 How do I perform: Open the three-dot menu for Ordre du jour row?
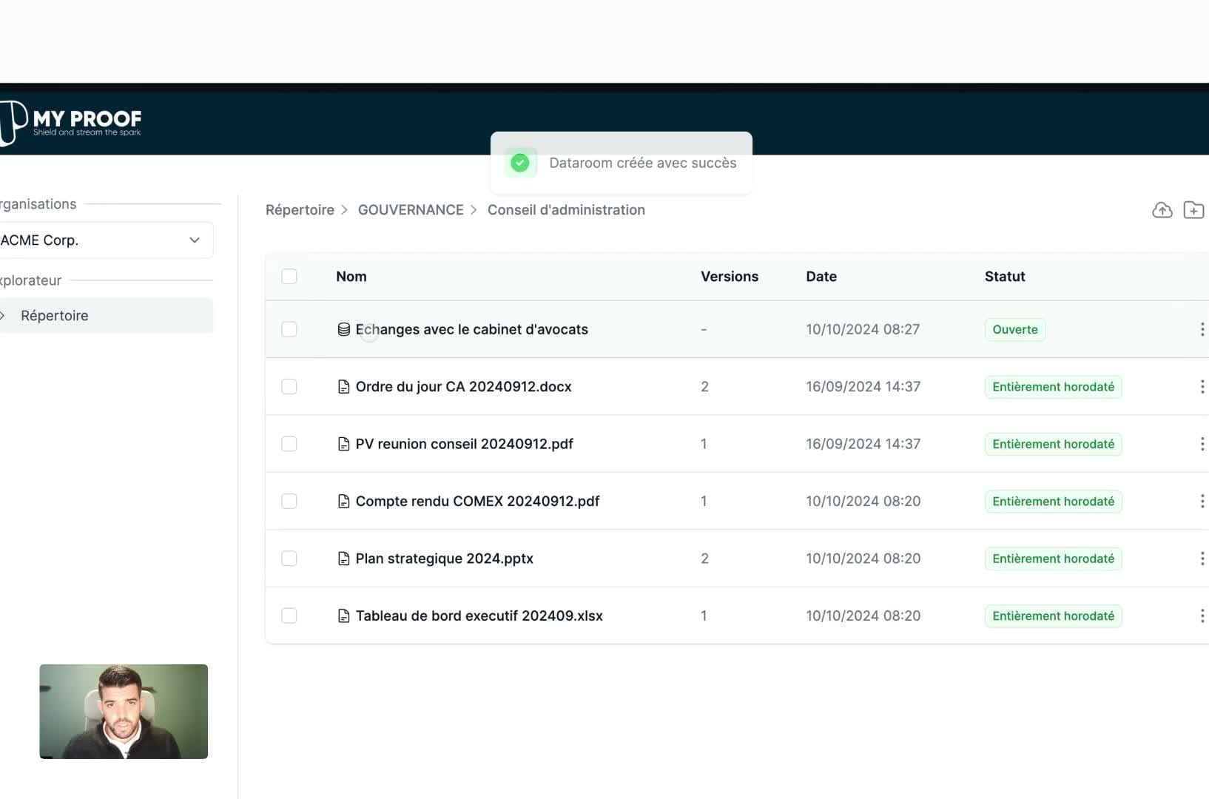[x=1201, y=386]
